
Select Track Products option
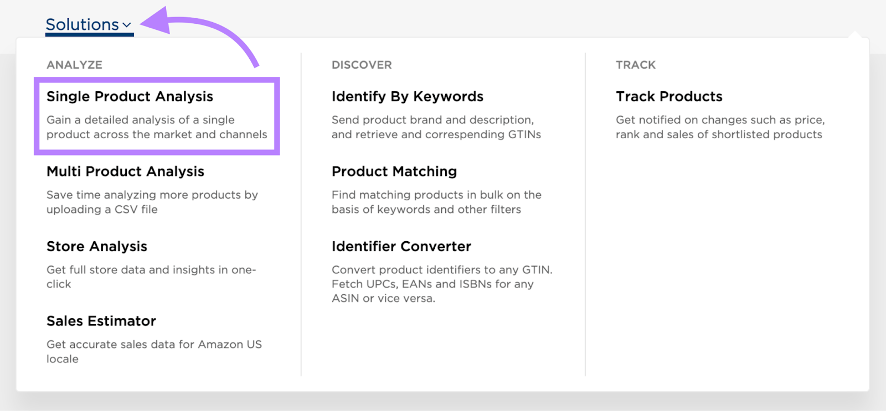coord(669,97)
